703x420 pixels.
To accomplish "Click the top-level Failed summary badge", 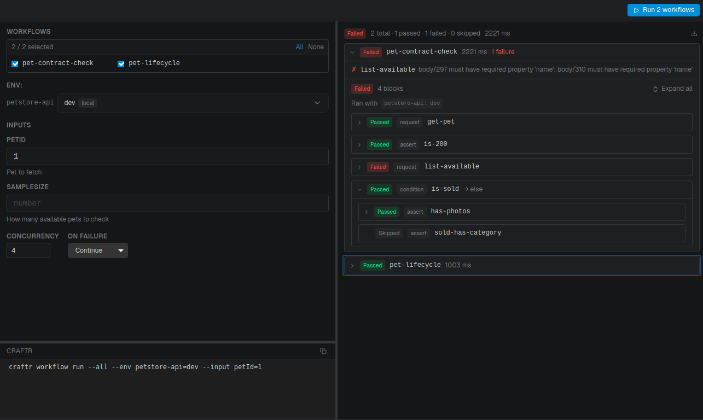I will point(355,33).
